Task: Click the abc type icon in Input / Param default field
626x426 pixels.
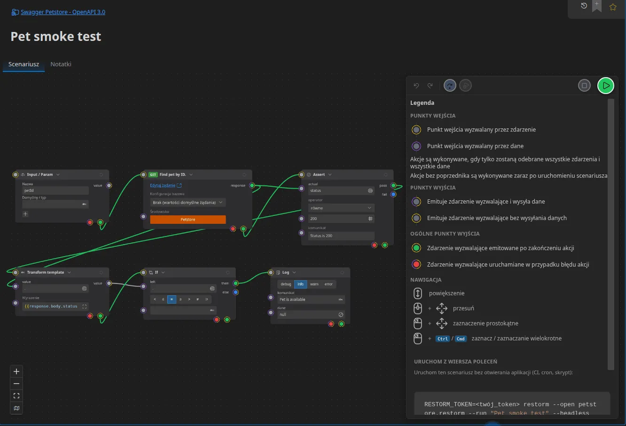Action: [85, 204]
